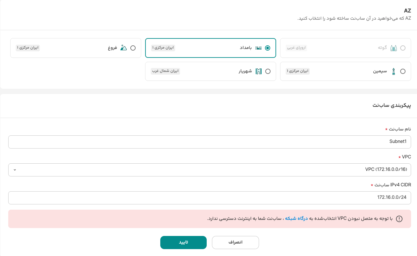
Task: Click the Shahriar (شهریار) zone icon
Action: coord(259,71)
